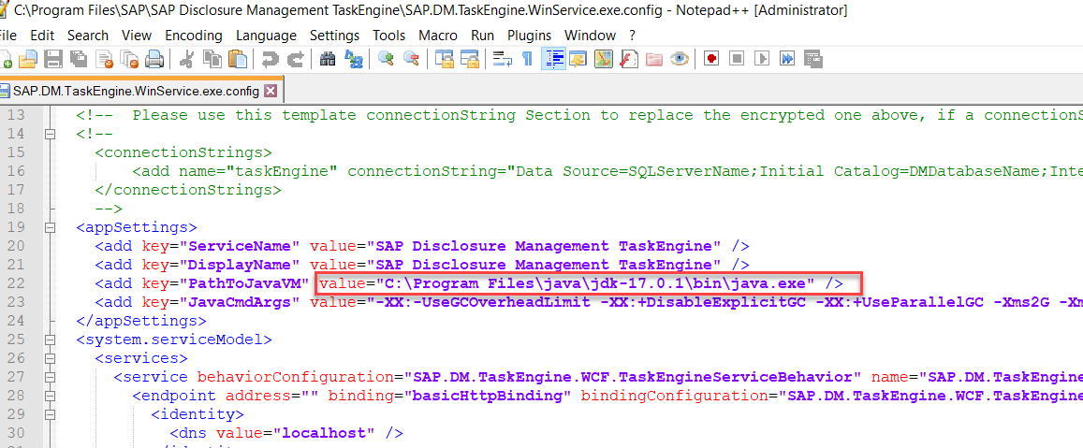
Task: Click the Close document toolbar icon
Action: [x=104, y=59]
